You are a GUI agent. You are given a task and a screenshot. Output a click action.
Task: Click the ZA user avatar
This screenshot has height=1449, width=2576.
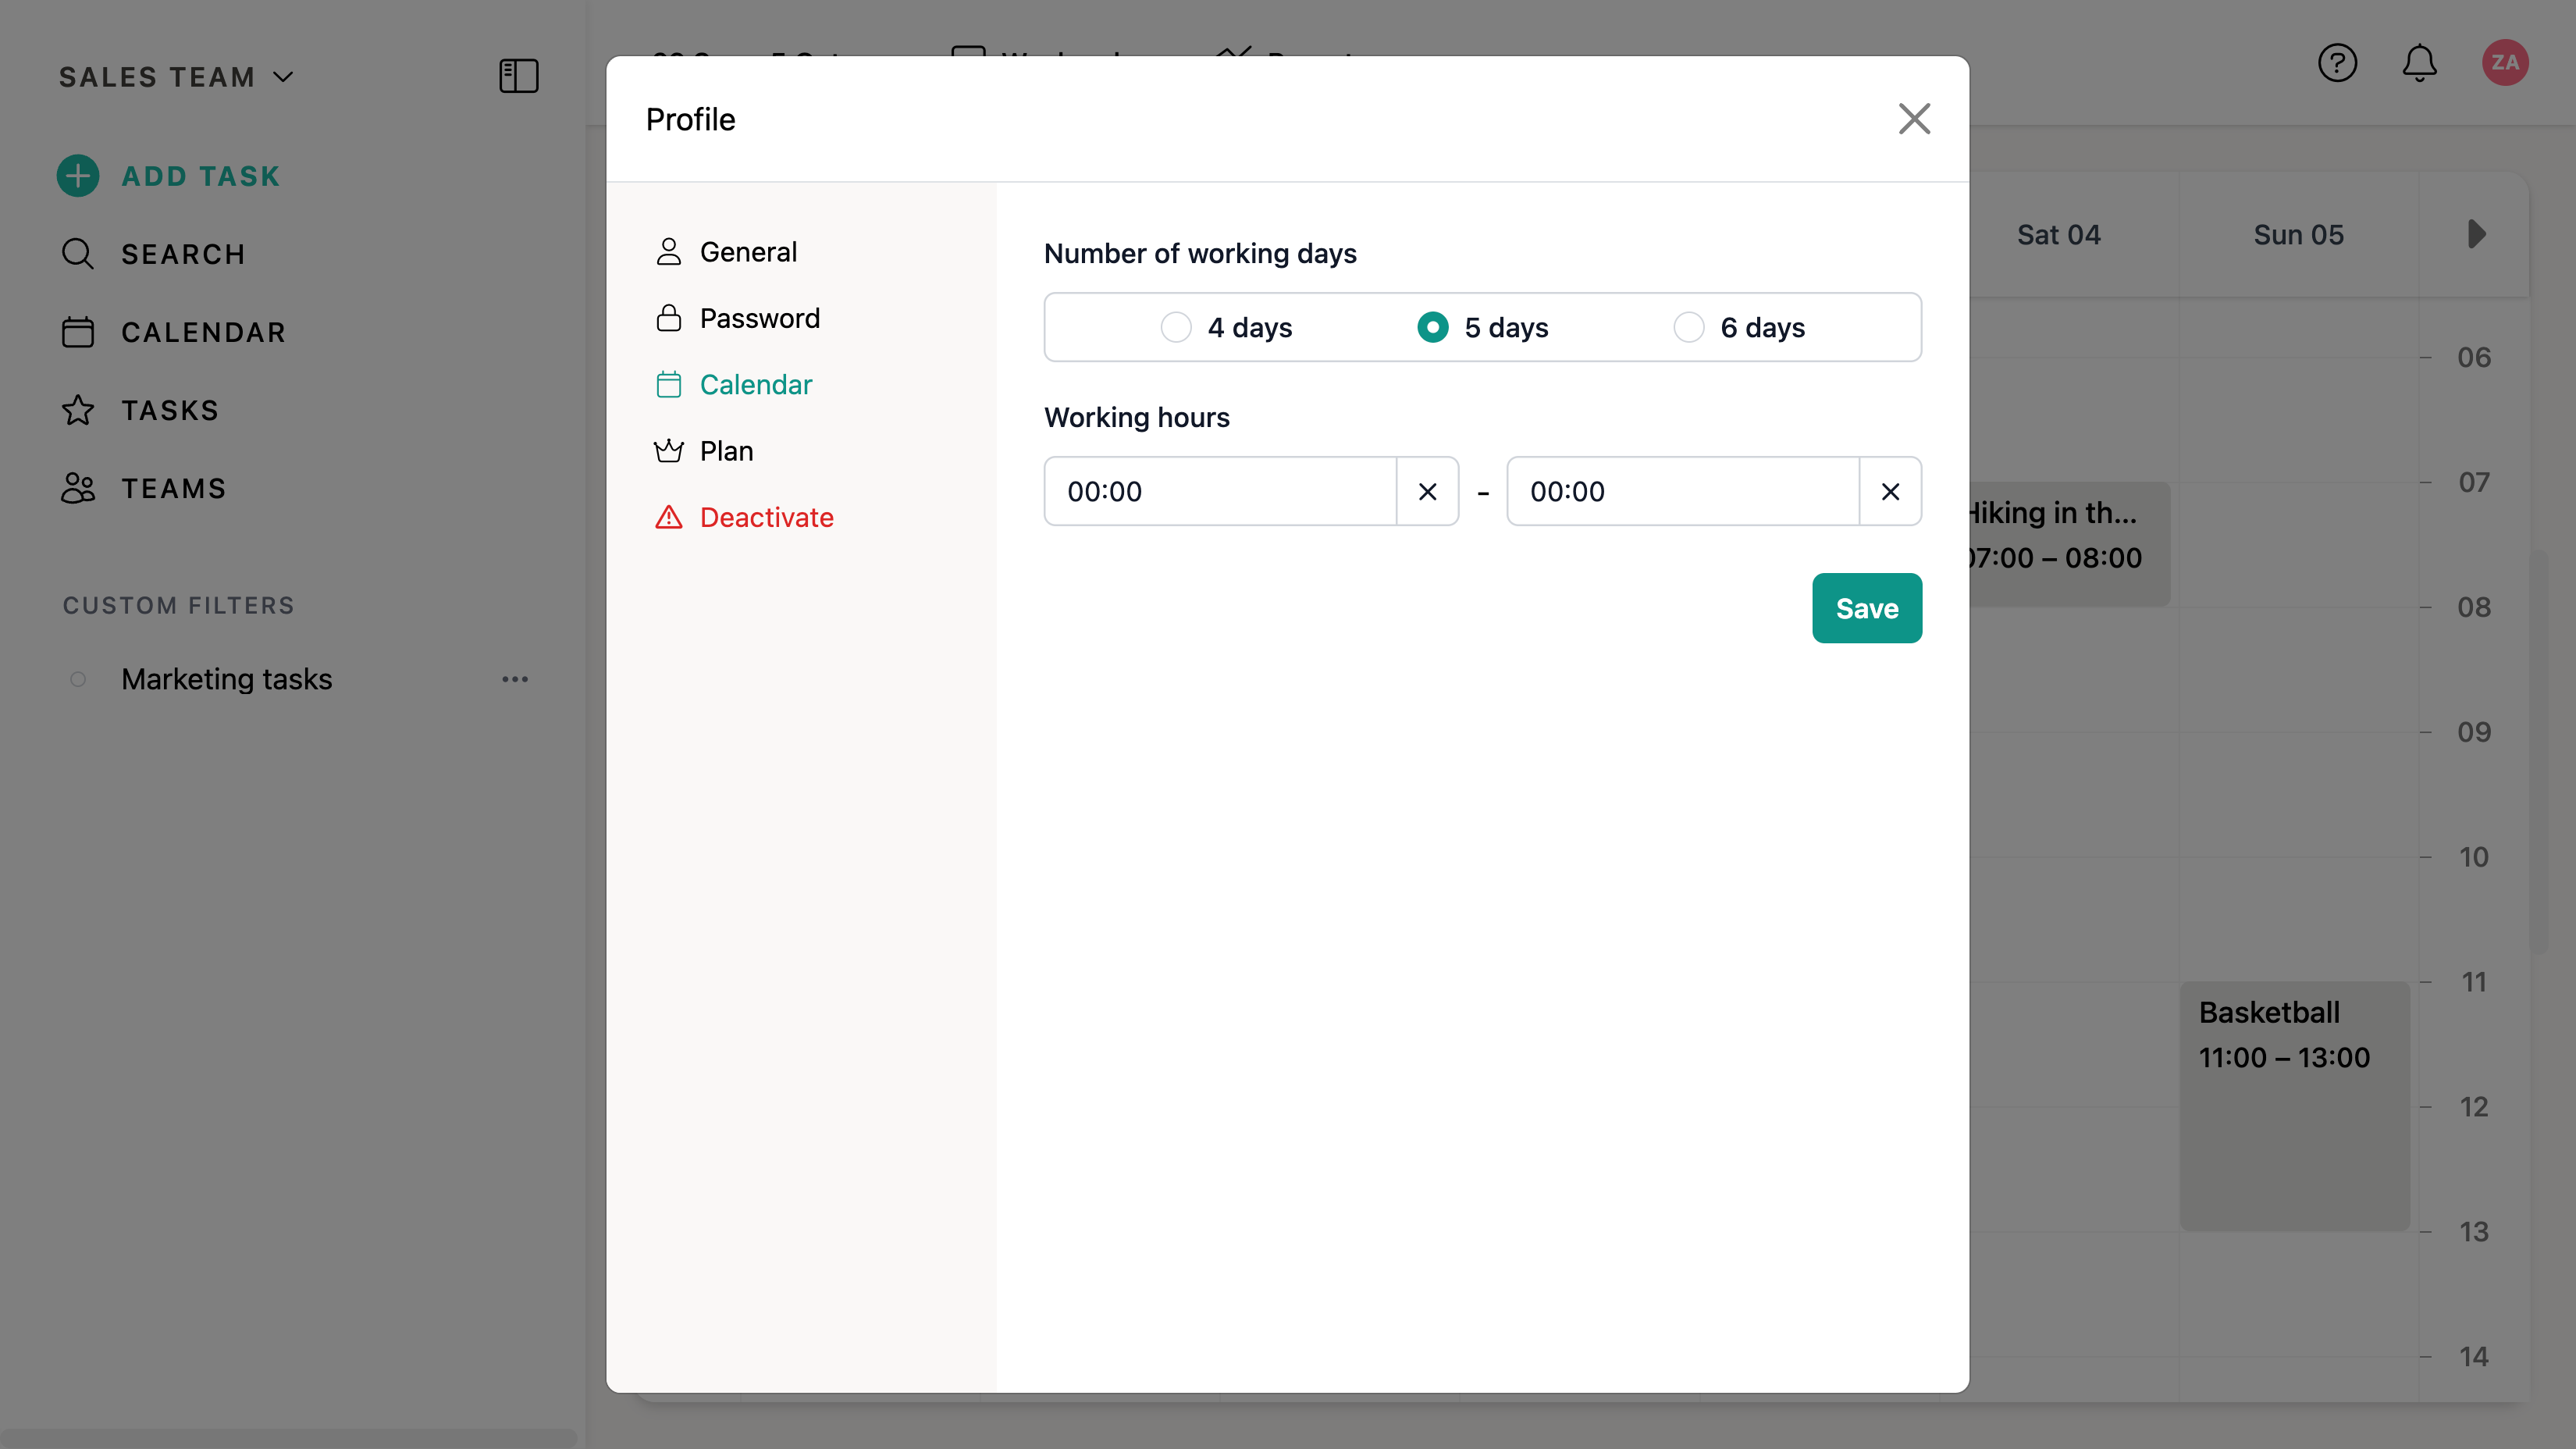2504,63
